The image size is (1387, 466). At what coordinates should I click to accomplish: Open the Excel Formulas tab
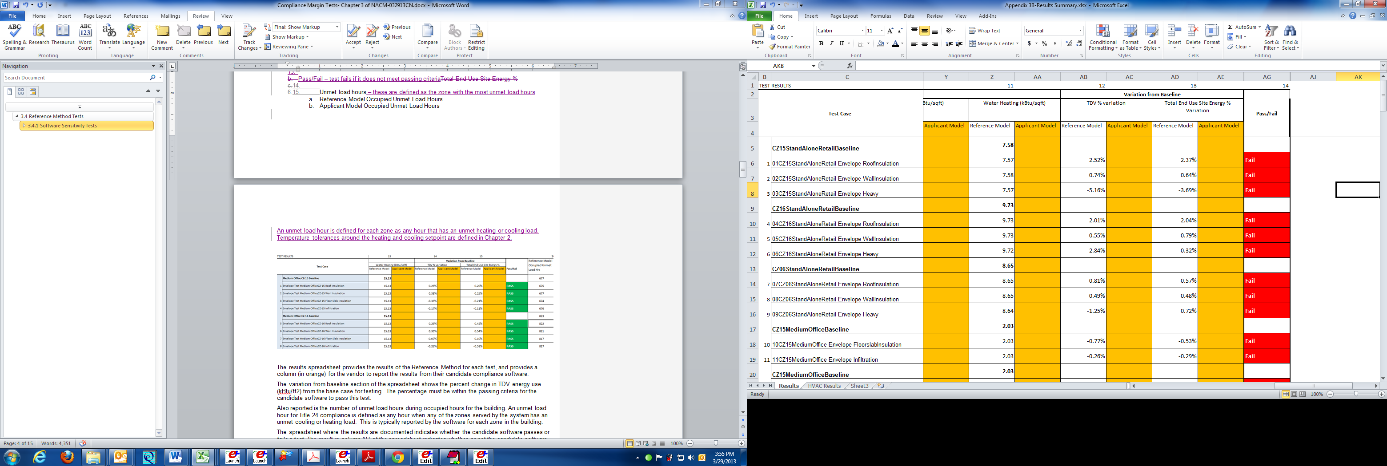point(880,16)
